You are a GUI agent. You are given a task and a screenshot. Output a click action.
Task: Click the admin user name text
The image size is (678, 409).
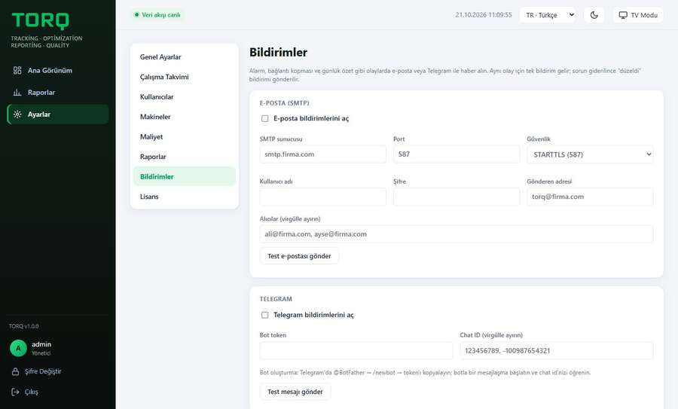[41, 344]
